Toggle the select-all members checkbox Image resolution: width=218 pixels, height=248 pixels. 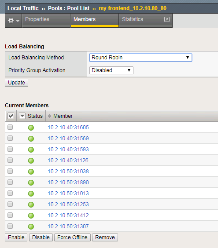[x=11, y=116]
